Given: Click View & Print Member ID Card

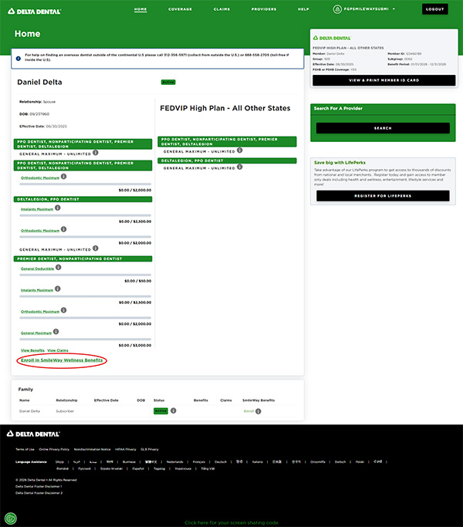Looking at the screenshot, I should 384,80.
